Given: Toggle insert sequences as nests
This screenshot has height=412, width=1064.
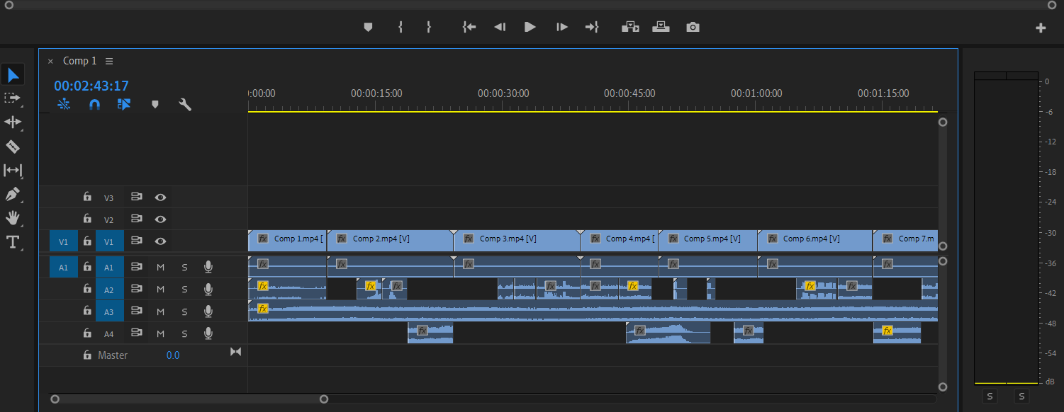Looking at the screenshot, I should point(64,104).
